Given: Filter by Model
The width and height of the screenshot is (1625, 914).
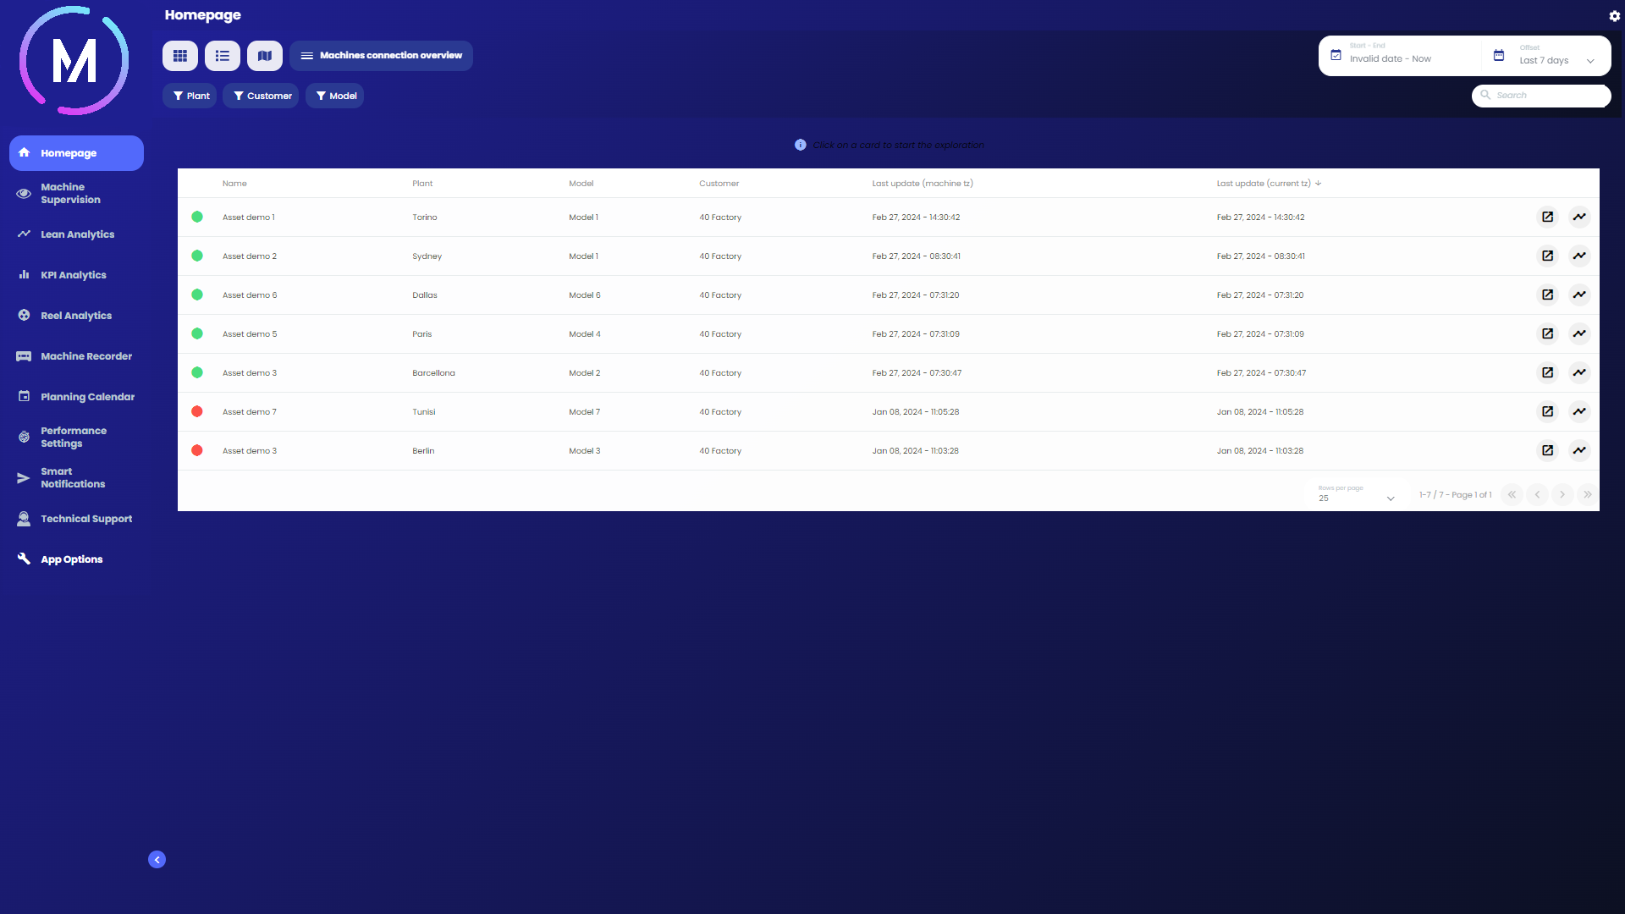Looking at the screenshot, I should [x=335, y=96].
